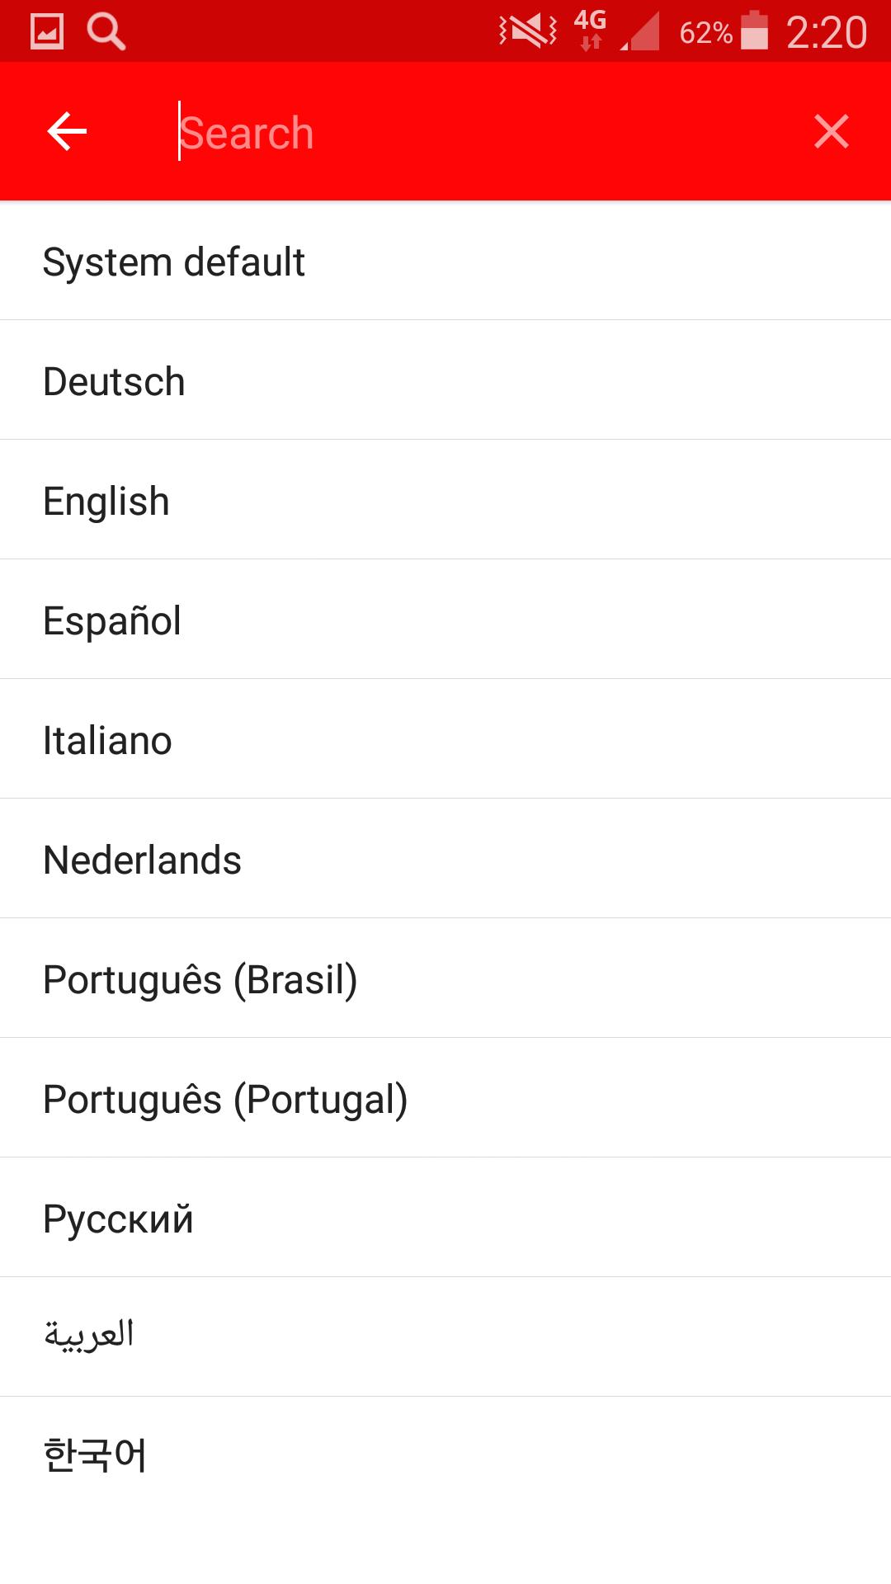Tap the magnifier icon in status bar

point(106,32)
